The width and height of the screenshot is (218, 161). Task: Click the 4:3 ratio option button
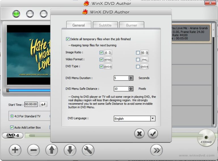pos(108,53)
